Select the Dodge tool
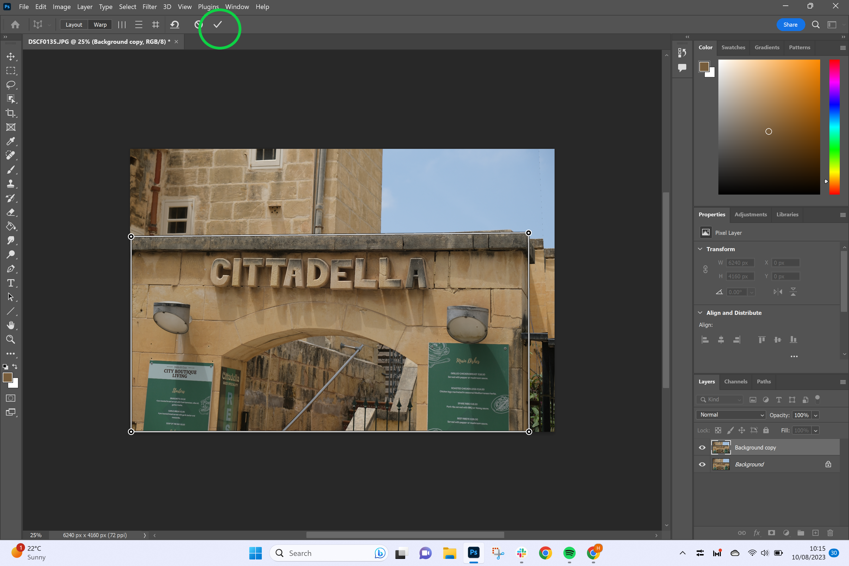849x566 pixels. point(11,254)
